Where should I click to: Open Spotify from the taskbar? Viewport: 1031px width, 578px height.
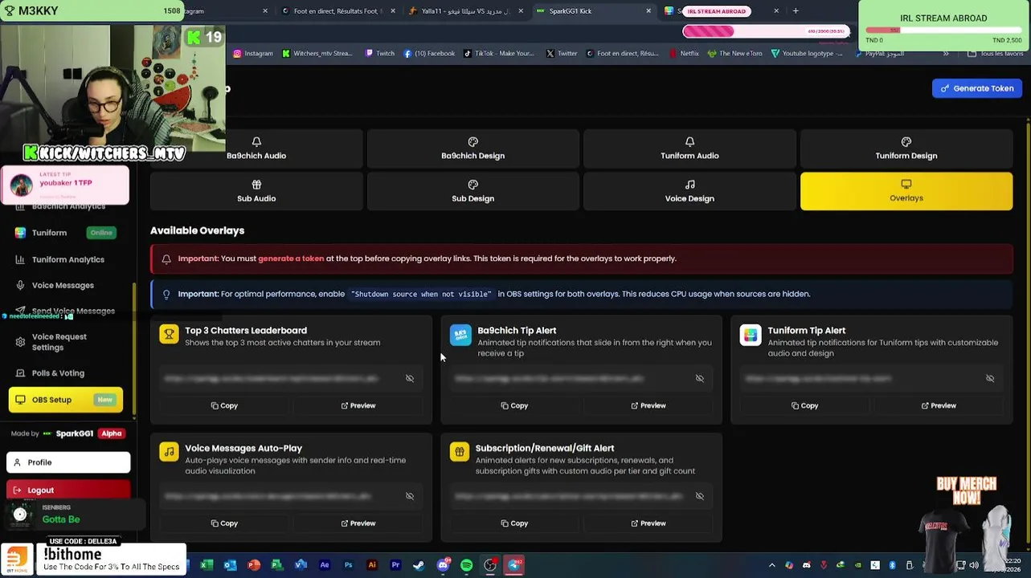(x=466, y=565)
